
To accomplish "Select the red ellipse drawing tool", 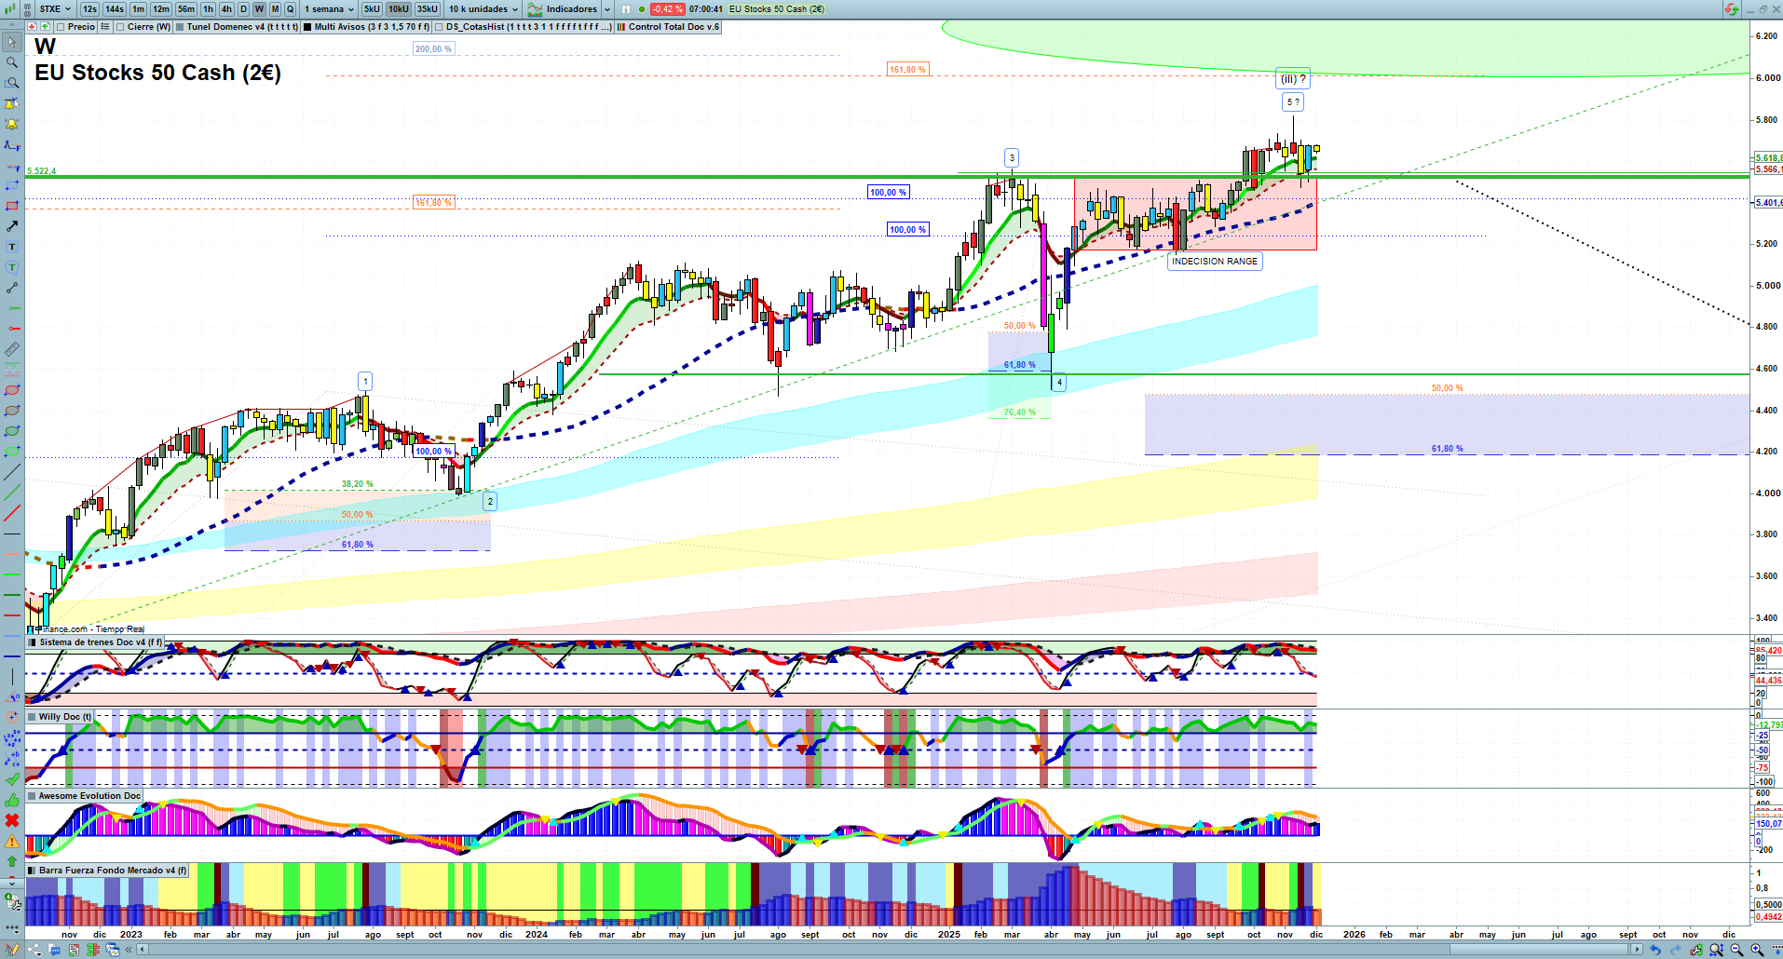I will (12, 390).
